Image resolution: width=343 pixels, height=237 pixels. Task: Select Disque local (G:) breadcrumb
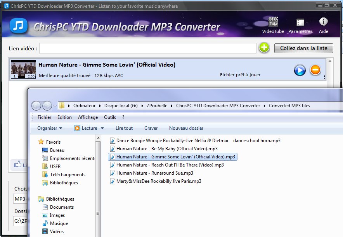tap(121, 106)
